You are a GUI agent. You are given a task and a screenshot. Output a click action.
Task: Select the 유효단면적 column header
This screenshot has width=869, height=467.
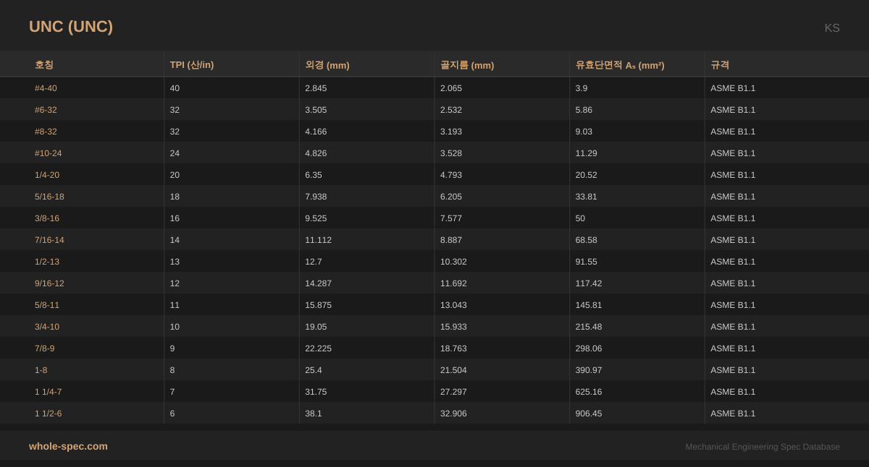coord(620,64)
